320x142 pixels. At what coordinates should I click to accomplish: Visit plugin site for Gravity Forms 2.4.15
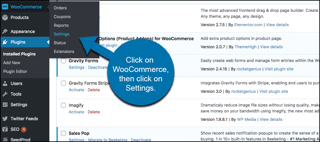coord(279,69)
